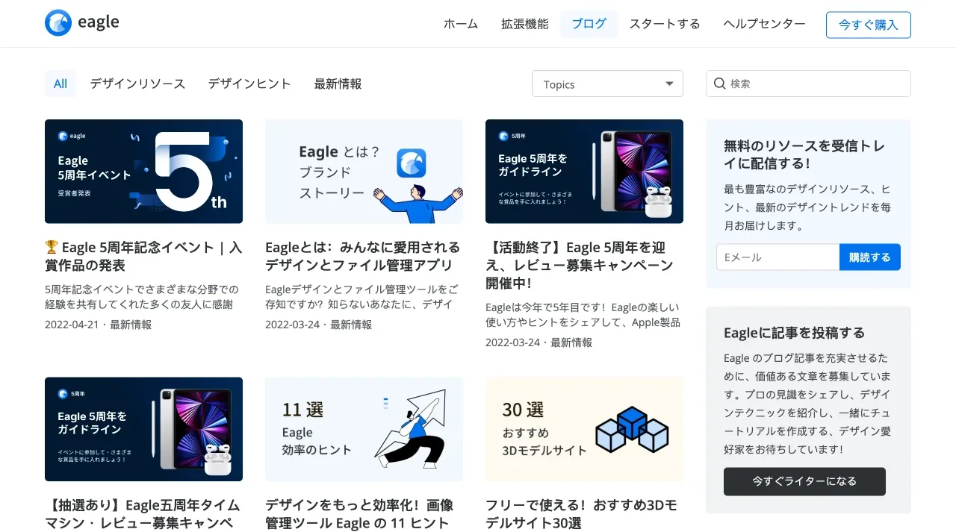Focus the 検索 search field

[x=808, y=84]
